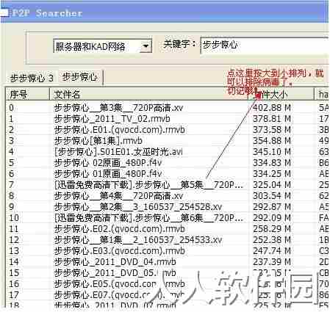The width and height of the screenshot is (330, 312).
Task: Select the 步步惊心.E05.(qvocd.com) file in row 16
Action: click(119, 284)
